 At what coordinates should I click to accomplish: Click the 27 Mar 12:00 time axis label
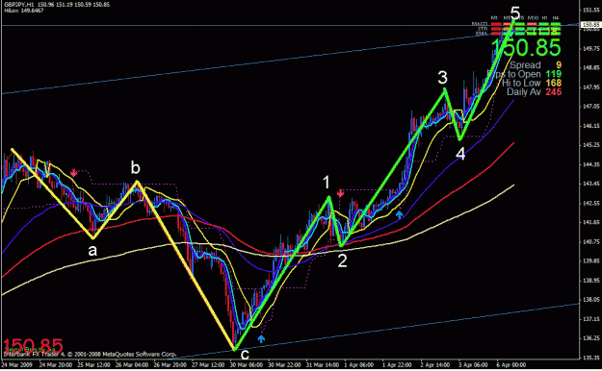point(208,365)
